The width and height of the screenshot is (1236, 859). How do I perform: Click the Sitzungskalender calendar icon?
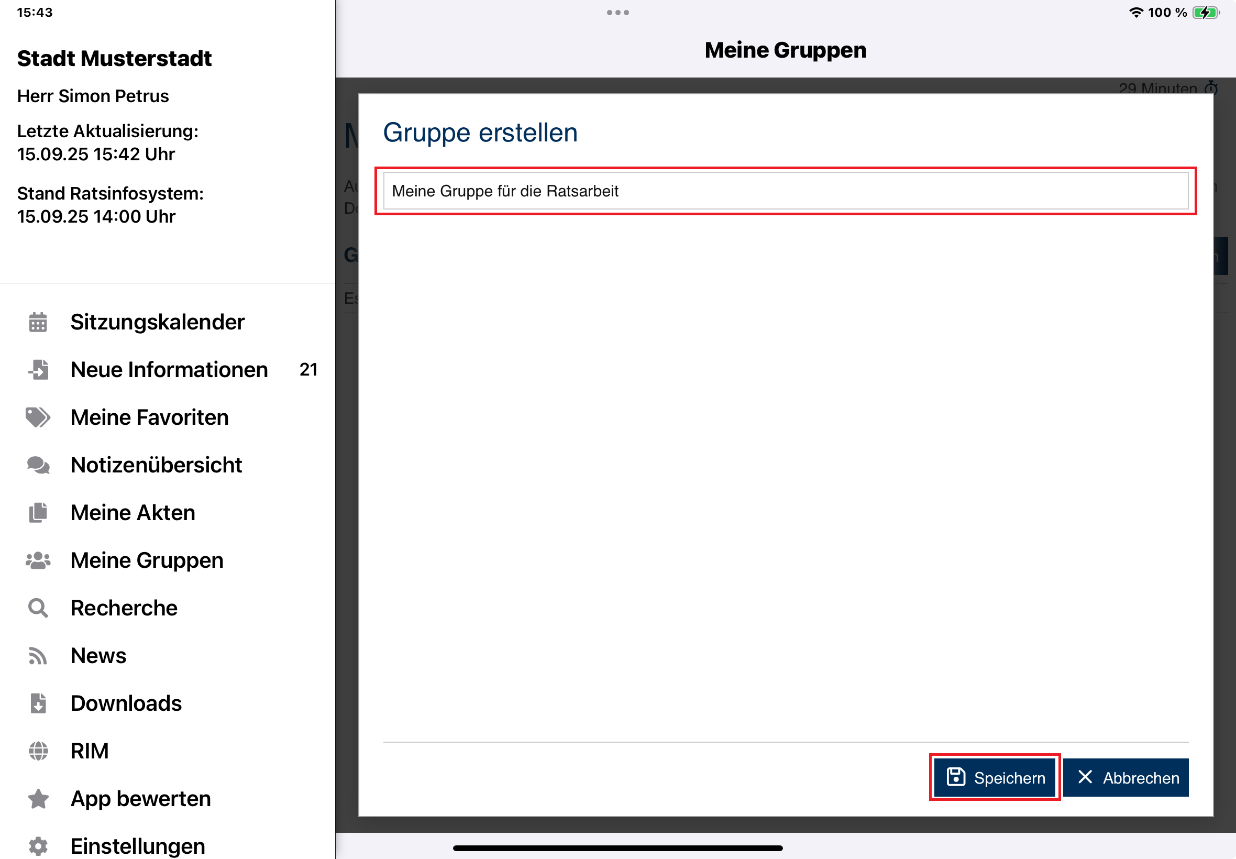pyautogui.click(x=38, y=322)
